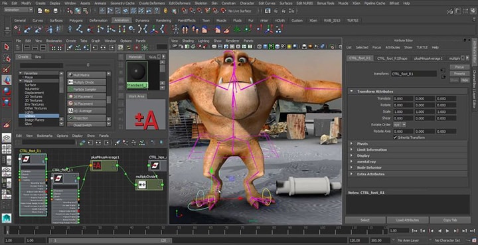Click the help question mark status line icon

pos(157,11)
